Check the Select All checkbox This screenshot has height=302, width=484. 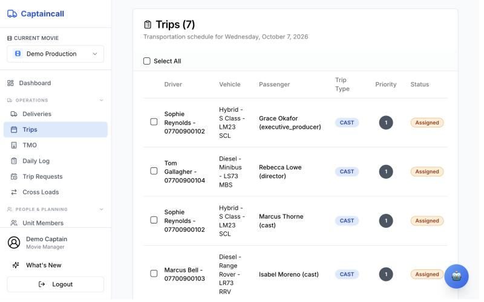point(147,61)
